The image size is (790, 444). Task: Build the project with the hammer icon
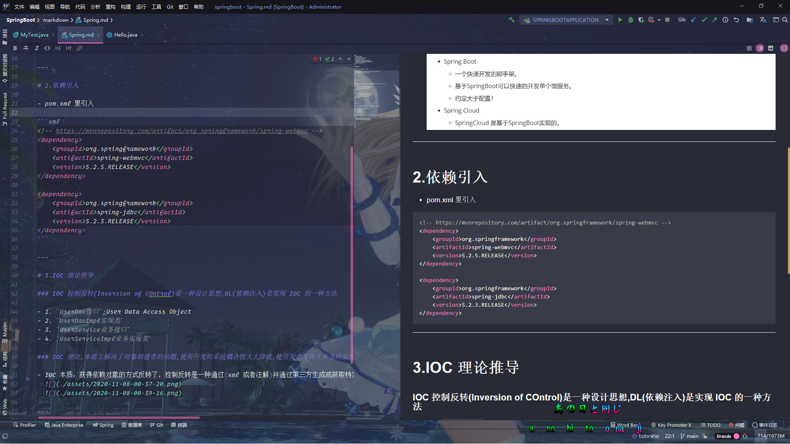[x=511, y=20]
